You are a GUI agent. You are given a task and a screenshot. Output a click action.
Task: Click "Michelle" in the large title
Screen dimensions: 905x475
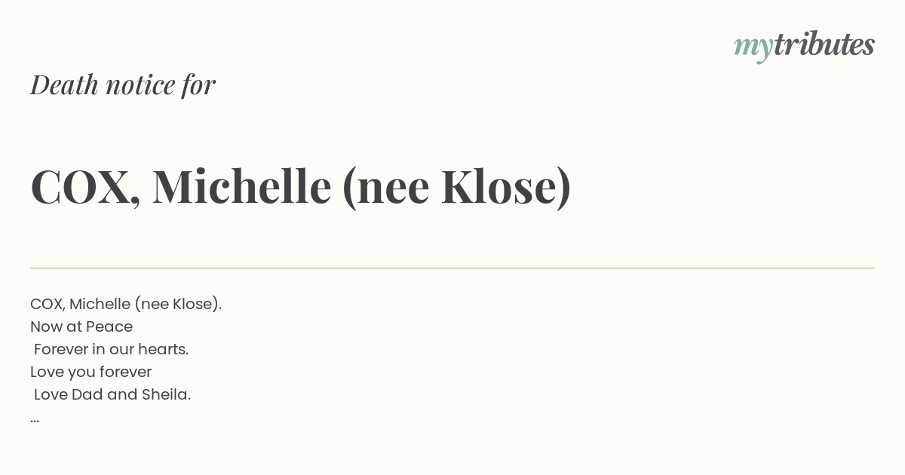coord(242,186)
